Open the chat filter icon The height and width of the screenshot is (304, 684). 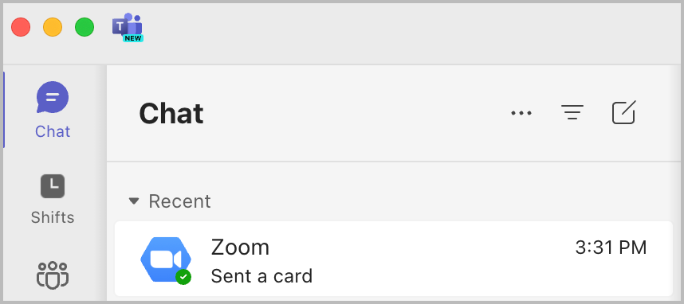coord(572,113)
